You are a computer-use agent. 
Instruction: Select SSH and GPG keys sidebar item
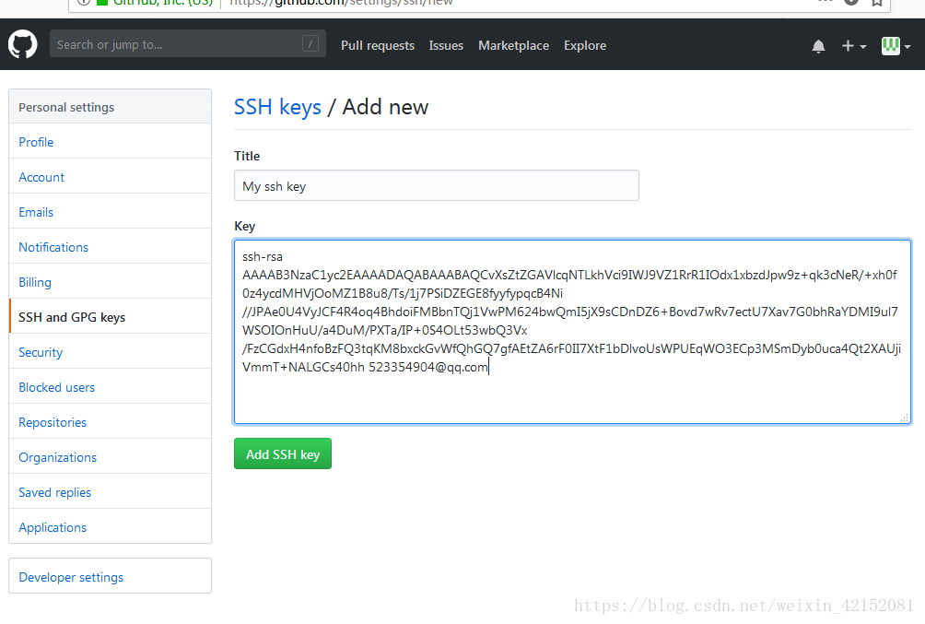(111, 317)
